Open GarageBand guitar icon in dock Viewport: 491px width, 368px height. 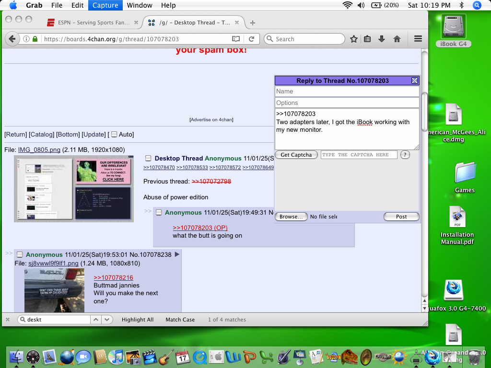click(166, 357)
